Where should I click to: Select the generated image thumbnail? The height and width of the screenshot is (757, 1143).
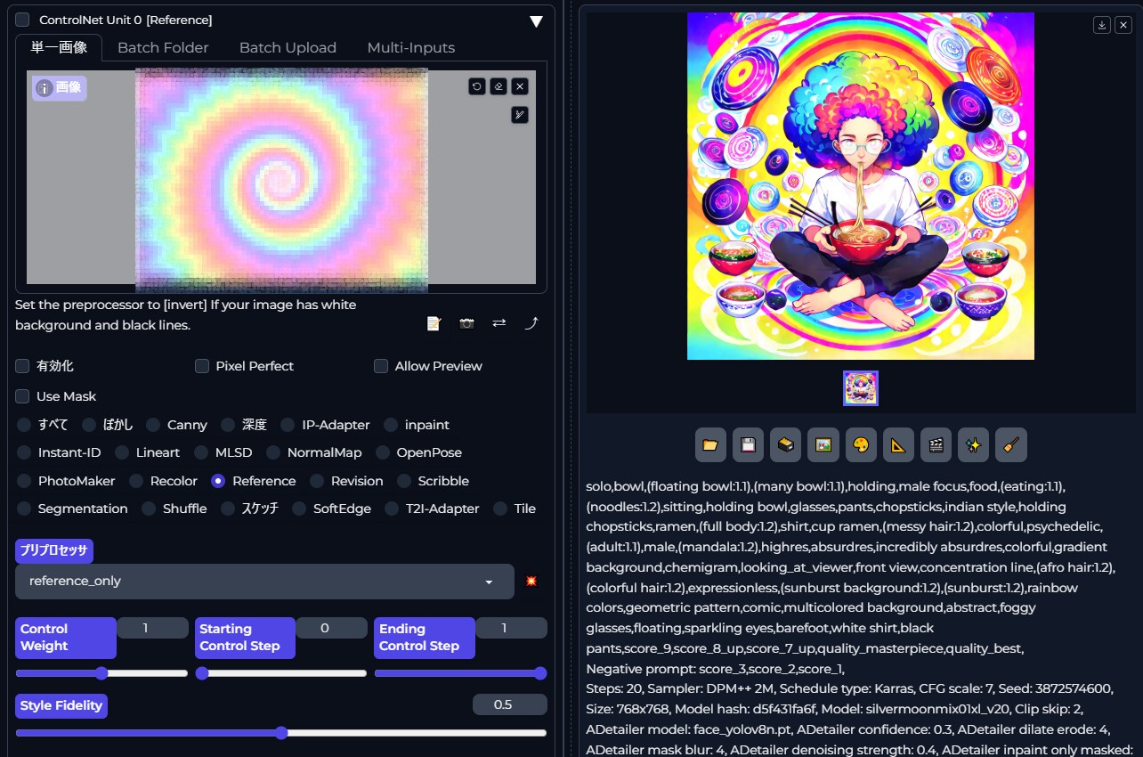[x=861, y=388]
